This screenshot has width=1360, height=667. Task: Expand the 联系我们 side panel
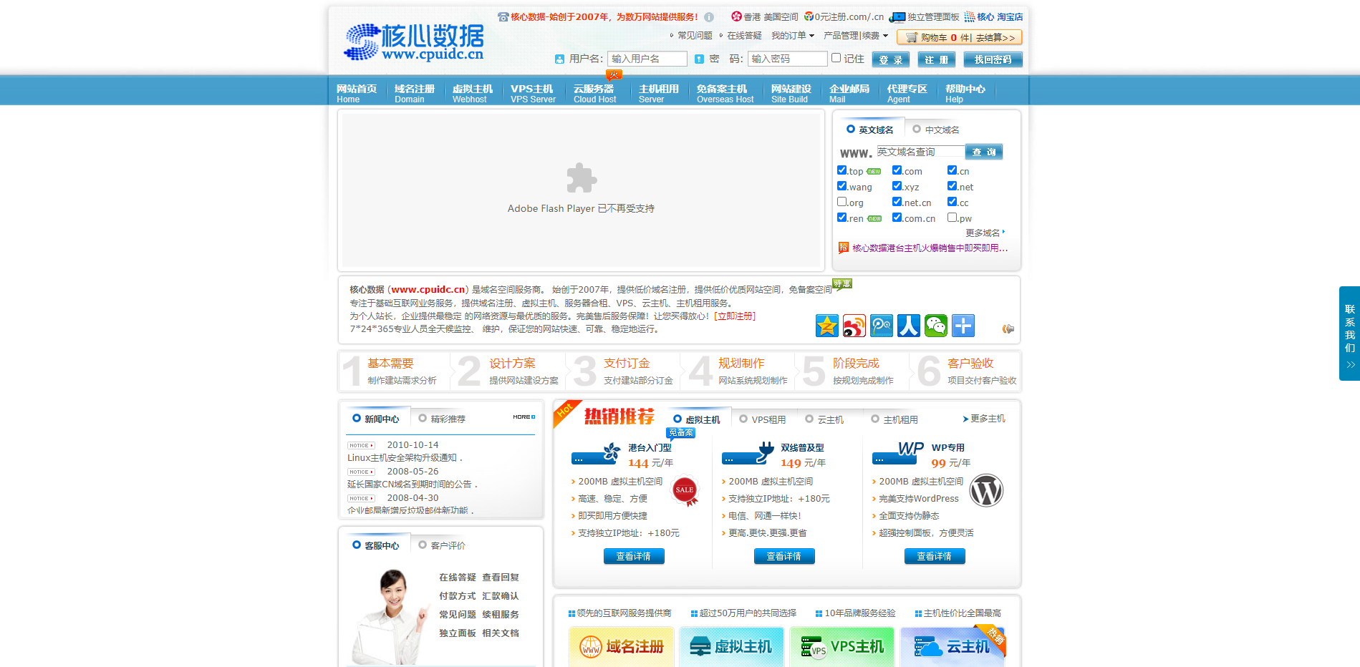coord(1349,333)
